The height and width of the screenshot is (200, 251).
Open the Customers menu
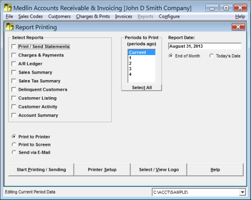click(x=59, y=16)
